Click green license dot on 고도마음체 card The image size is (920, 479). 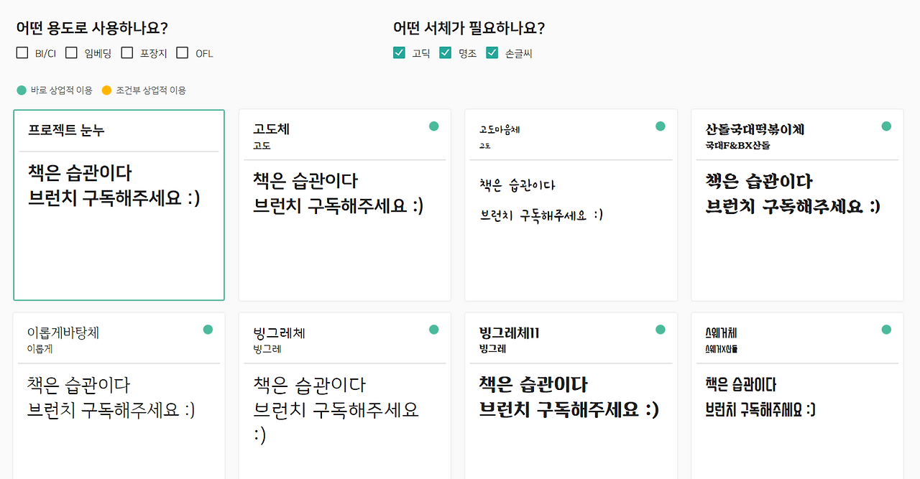pos(661,126)
